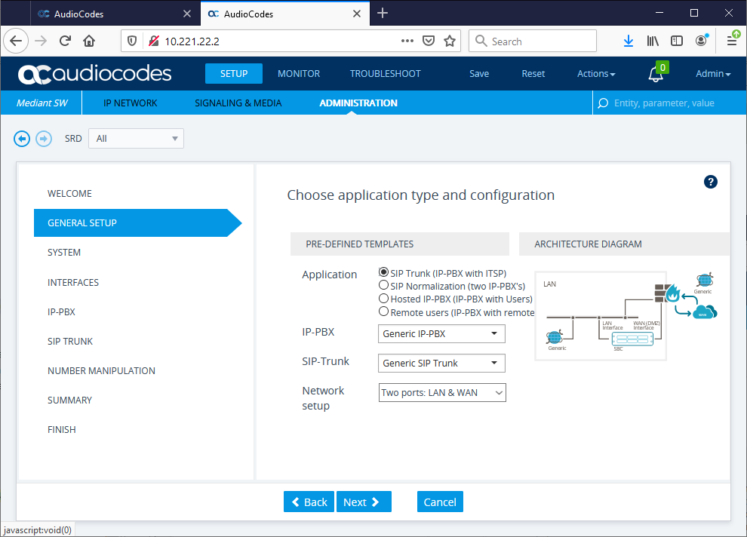Open the SRD dropdown
The height and width of the screenshot is (537, 747).
[137, 139]
